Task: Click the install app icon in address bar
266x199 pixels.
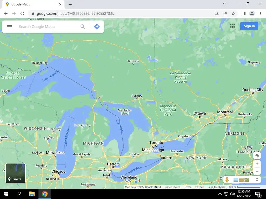Action: [217, 13]
